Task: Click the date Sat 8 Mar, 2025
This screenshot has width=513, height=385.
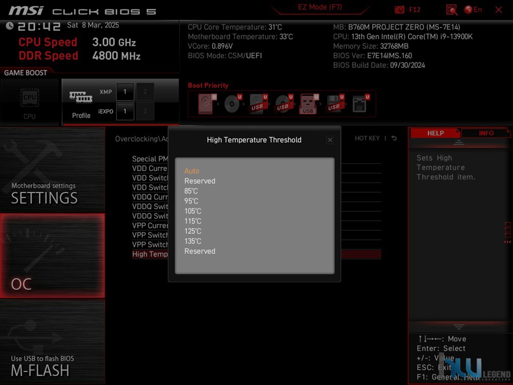Action: (93, 25)
